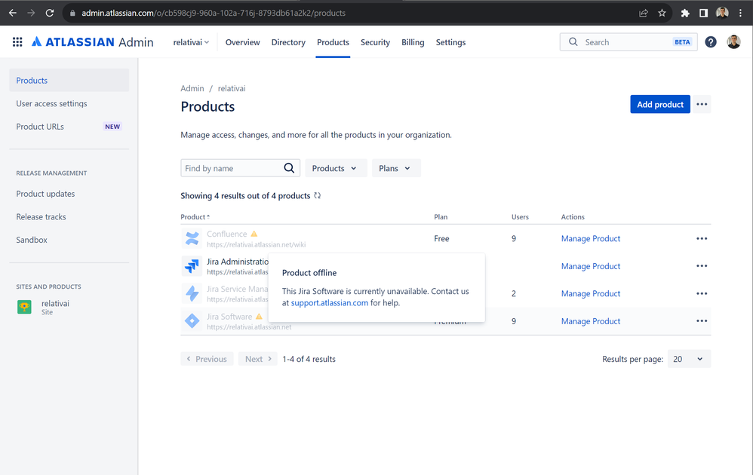Viewport: 753px width, 475px height.
Task: Click Manage Product for Confluence
Action: [x=591, y=238]
